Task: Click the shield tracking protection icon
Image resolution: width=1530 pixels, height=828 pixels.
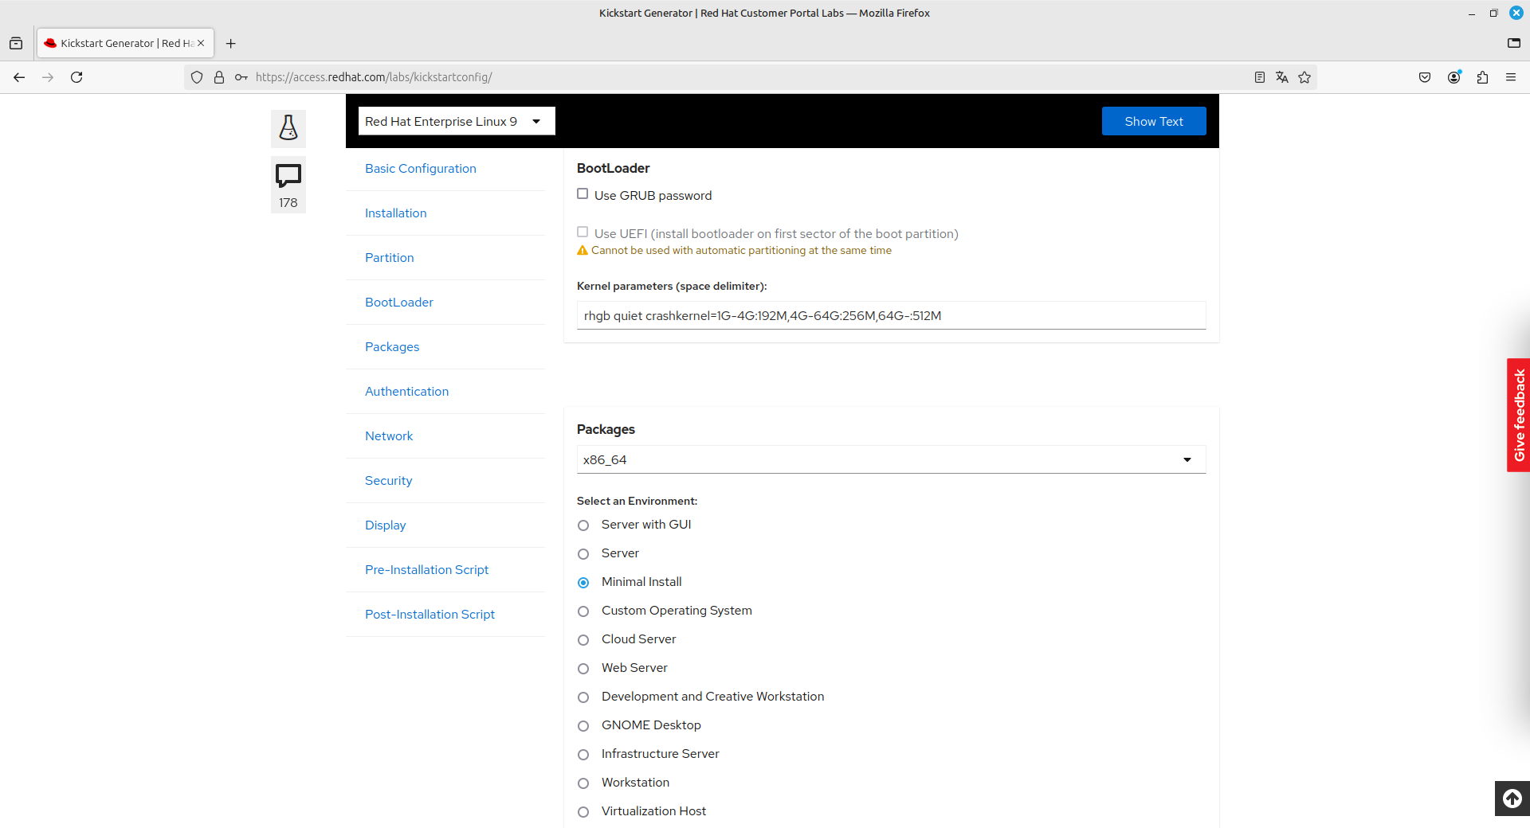Action: tap(197, 77)
